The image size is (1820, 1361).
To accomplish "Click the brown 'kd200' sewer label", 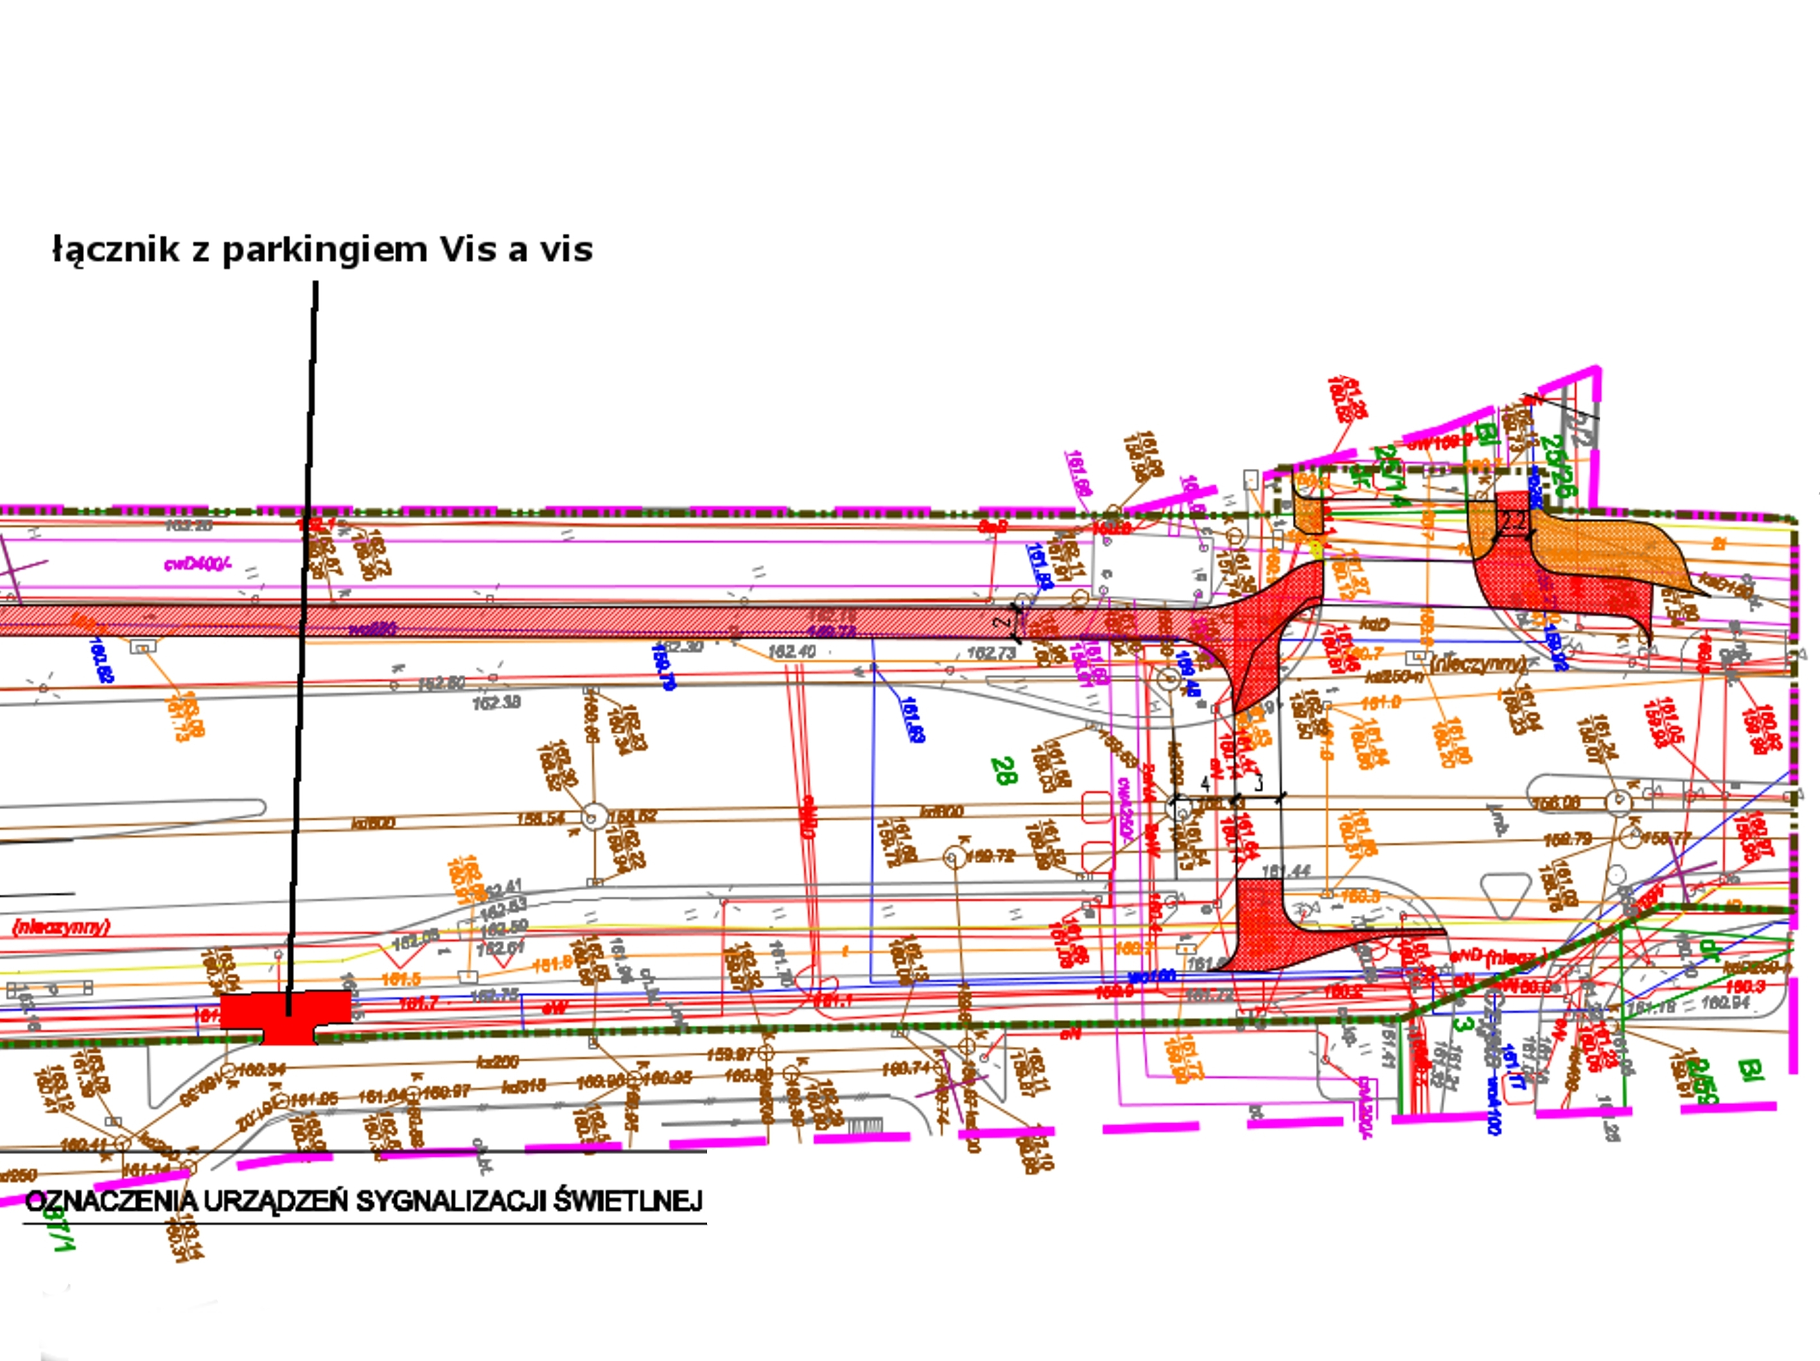I will (x=498, y=1062).
